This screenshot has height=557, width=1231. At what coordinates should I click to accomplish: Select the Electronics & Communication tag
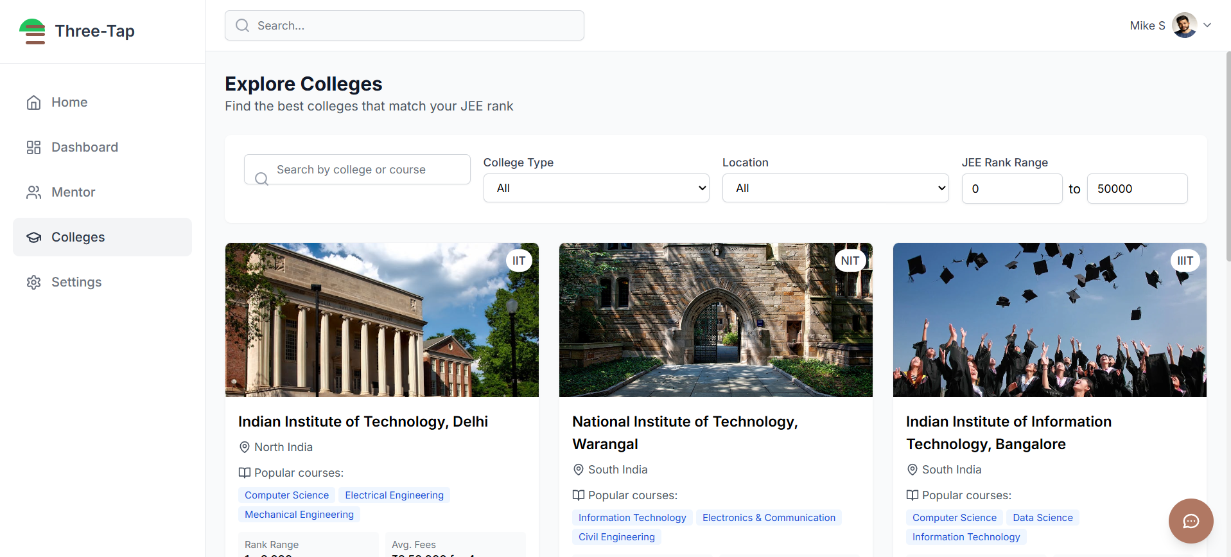(x=769, y=518)
